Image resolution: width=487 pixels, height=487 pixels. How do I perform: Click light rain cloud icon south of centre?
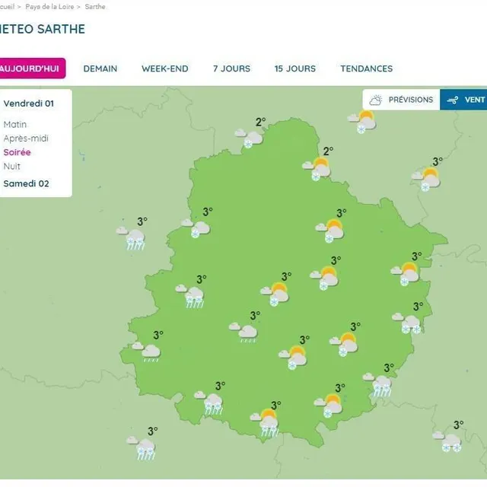click(x=243, y=333)
